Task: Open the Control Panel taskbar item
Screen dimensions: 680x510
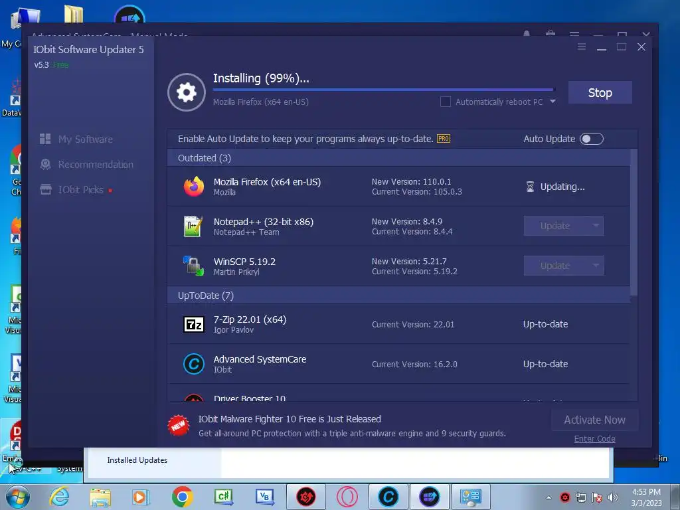Action: (471, 497)
